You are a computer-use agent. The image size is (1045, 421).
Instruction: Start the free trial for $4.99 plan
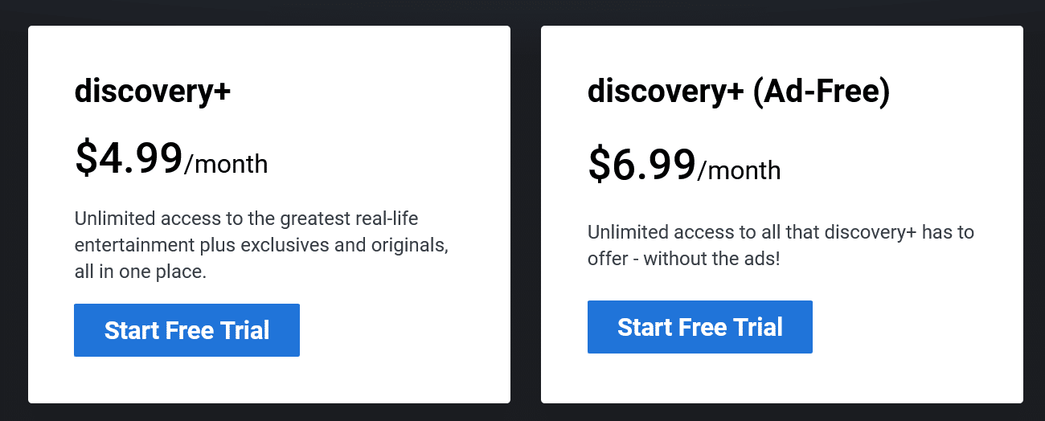pyautogui.click(x=186, y=330)
